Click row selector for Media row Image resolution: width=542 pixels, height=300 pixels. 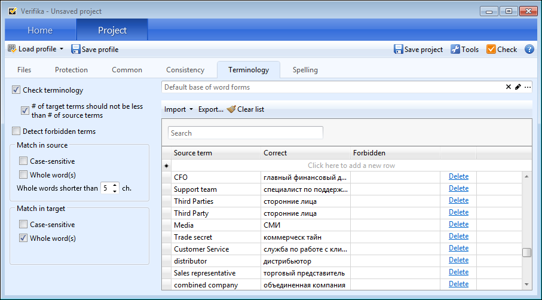(166, 225)
